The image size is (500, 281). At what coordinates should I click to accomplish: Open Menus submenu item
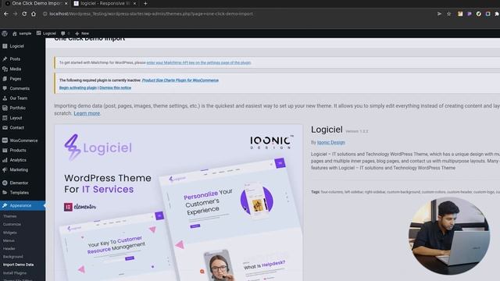click(x=9, y=240)
